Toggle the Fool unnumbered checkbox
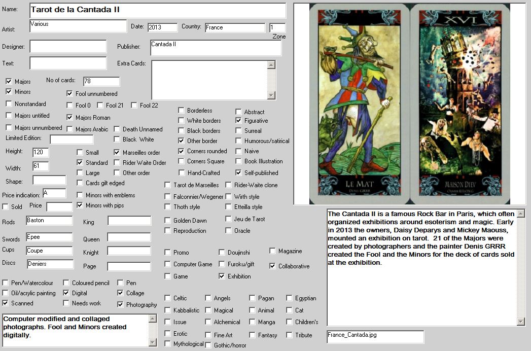This screenshot has width=531, height=351. pos(70,93)
